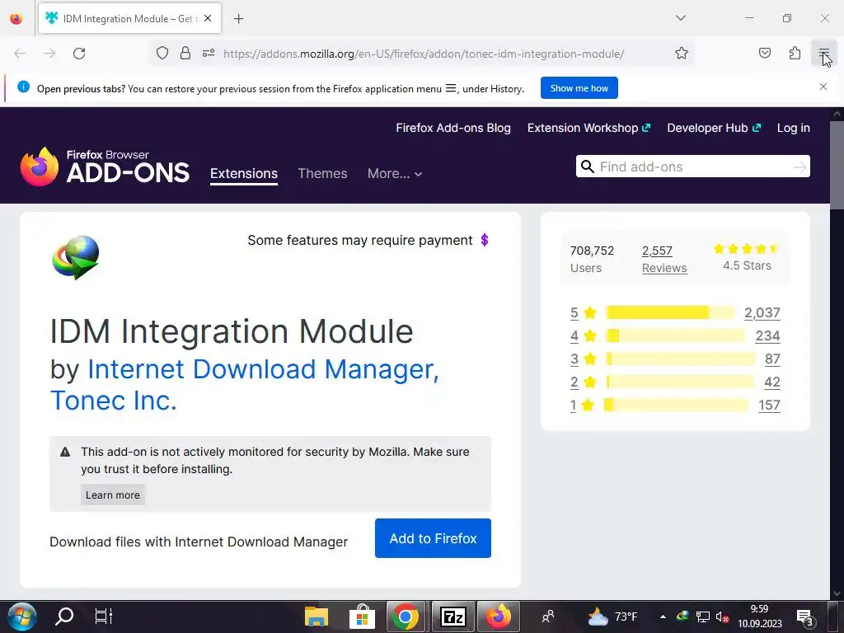Click the Firefox Browser ADD-ONS logo
Screen dimensions: 844x633
pos(105,166)
